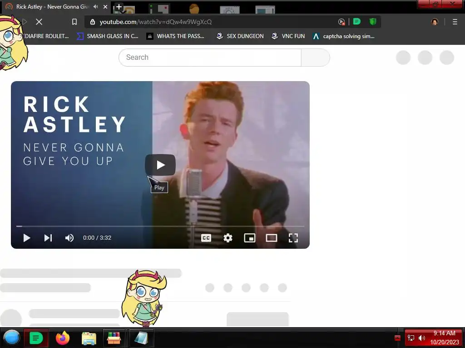Mute the video player volume

[69, 238]
